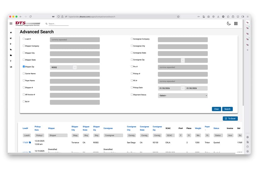The width and height of the screenshot is (259, 173).
Task: Open the apps grid icon
Action: [x=236, y=24]
